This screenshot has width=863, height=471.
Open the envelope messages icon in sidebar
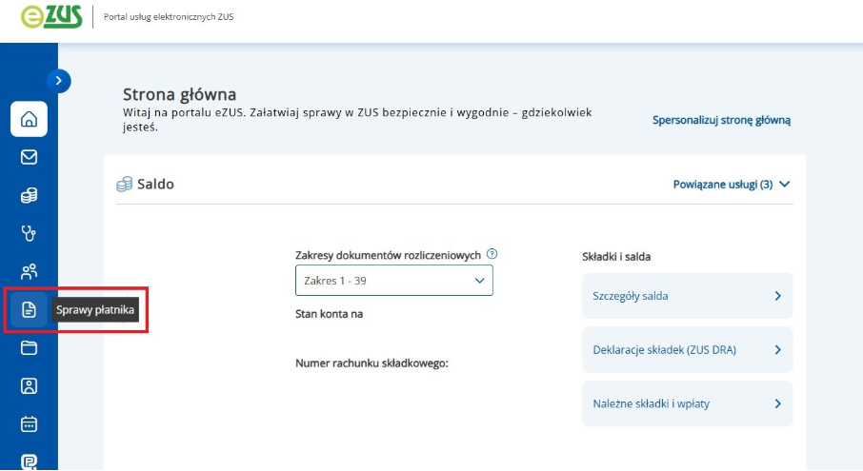coord(29,157)
